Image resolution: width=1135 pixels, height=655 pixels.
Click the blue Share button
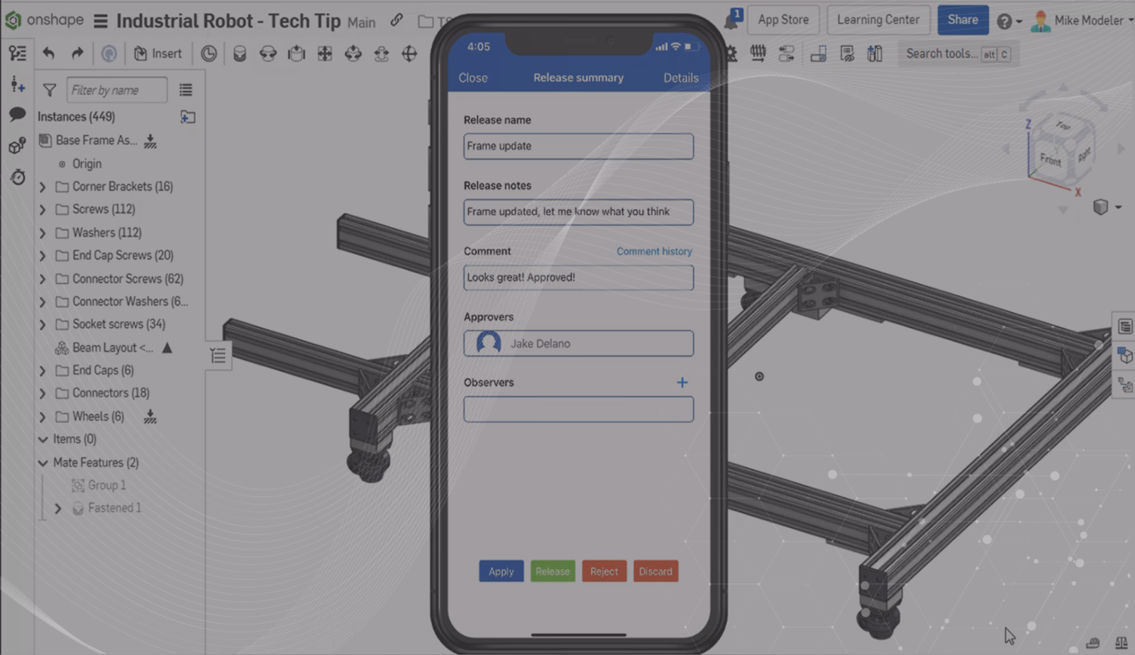pyautogui.click(x=962, y=20)
